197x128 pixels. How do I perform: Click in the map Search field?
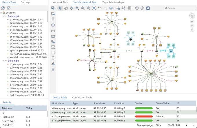pyautogui.click(x=180, y=8)
